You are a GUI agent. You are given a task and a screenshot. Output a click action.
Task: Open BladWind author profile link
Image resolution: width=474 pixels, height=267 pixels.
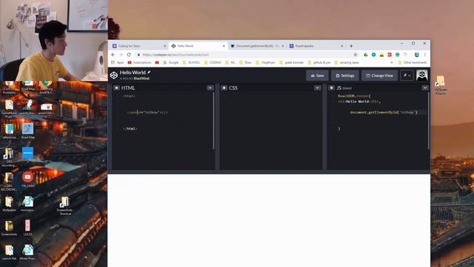pos(141,79)
